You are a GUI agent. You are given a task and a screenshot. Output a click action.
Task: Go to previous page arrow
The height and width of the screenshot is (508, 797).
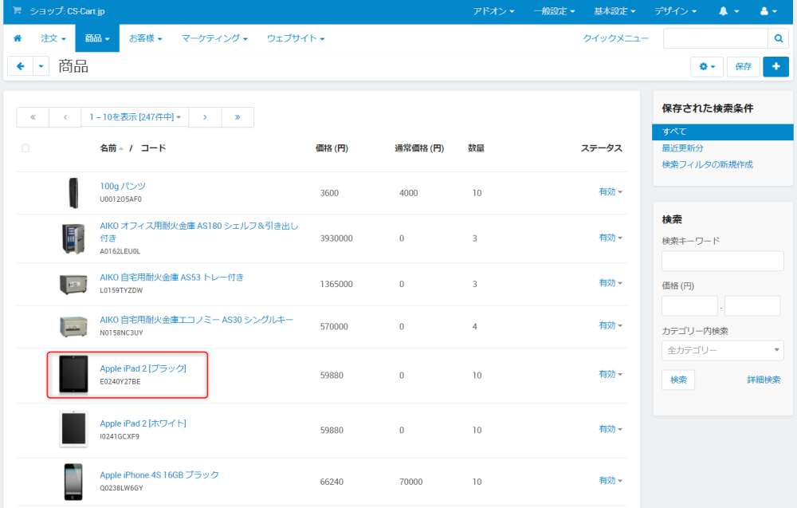[x=65, y=117]
